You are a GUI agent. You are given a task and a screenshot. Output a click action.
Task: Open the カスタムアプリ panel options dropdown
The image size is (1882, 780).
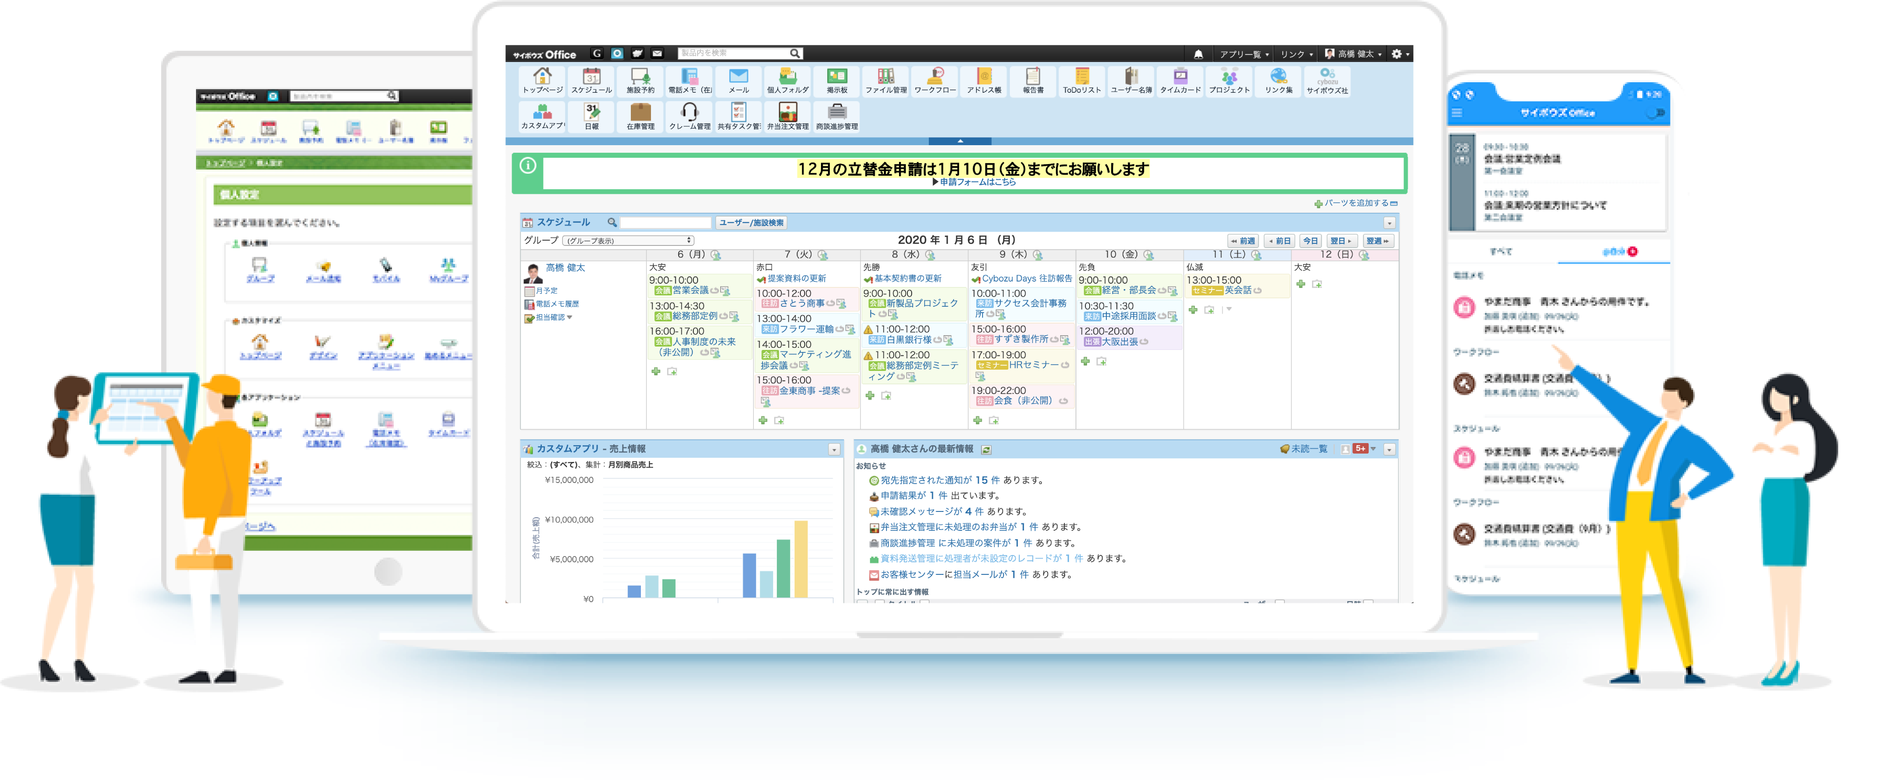pyautogui.click(x=834, y=449)
